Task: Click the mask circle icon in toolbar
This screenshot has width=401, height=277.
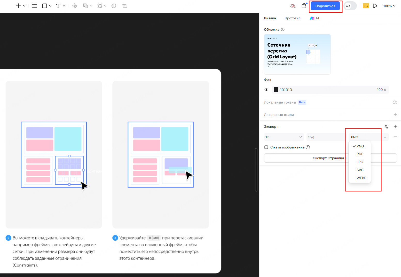Action: [114, 6]
